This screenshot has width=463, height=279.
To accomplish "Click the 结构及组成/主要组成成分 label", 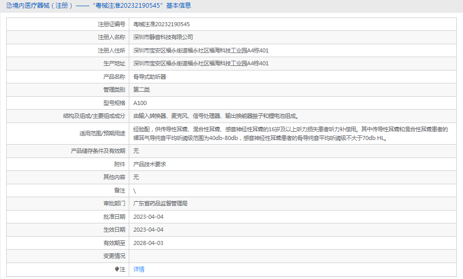I will click(x=94, y=116).
